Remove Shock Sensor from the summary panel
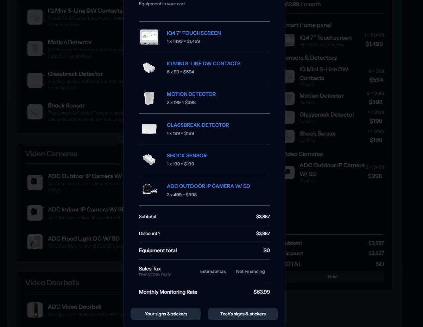Screen dimensions: 423x327 308,140
